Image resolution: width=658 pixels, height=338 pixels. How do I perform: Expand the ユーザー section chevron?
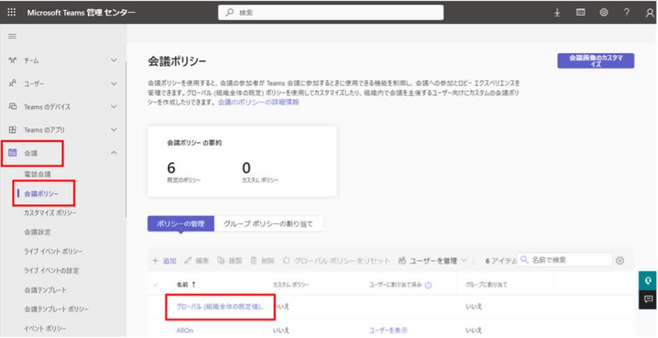click(x=114, y=84)
